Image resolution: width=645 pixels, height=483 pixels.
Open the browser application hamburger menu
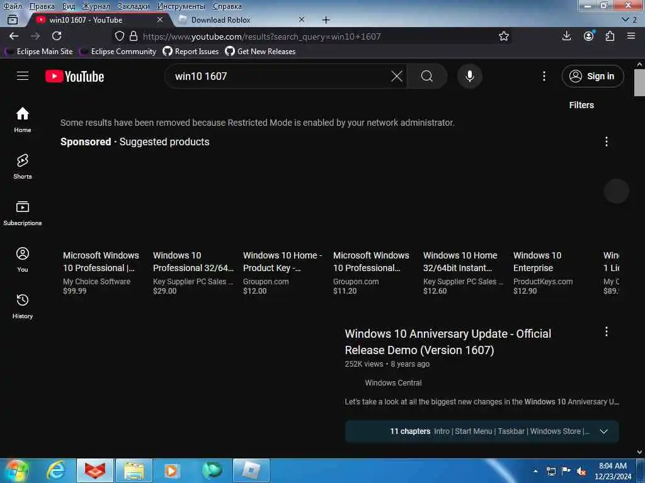coord(631,36)
